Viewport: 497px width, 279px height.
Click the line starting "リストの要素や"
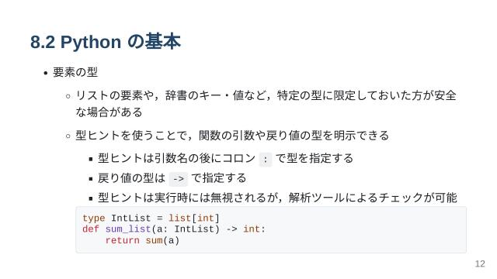(266, 95)
